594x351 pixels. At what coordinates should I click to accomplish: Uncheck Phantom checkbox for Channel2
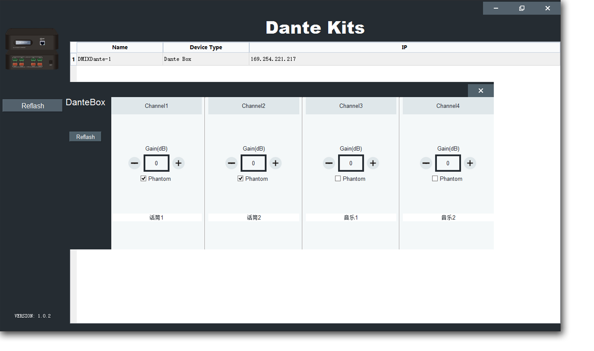(x=240, y=179)
